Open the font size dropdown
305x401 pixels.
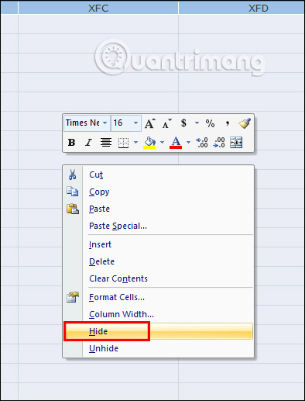[x=135, y=123]
